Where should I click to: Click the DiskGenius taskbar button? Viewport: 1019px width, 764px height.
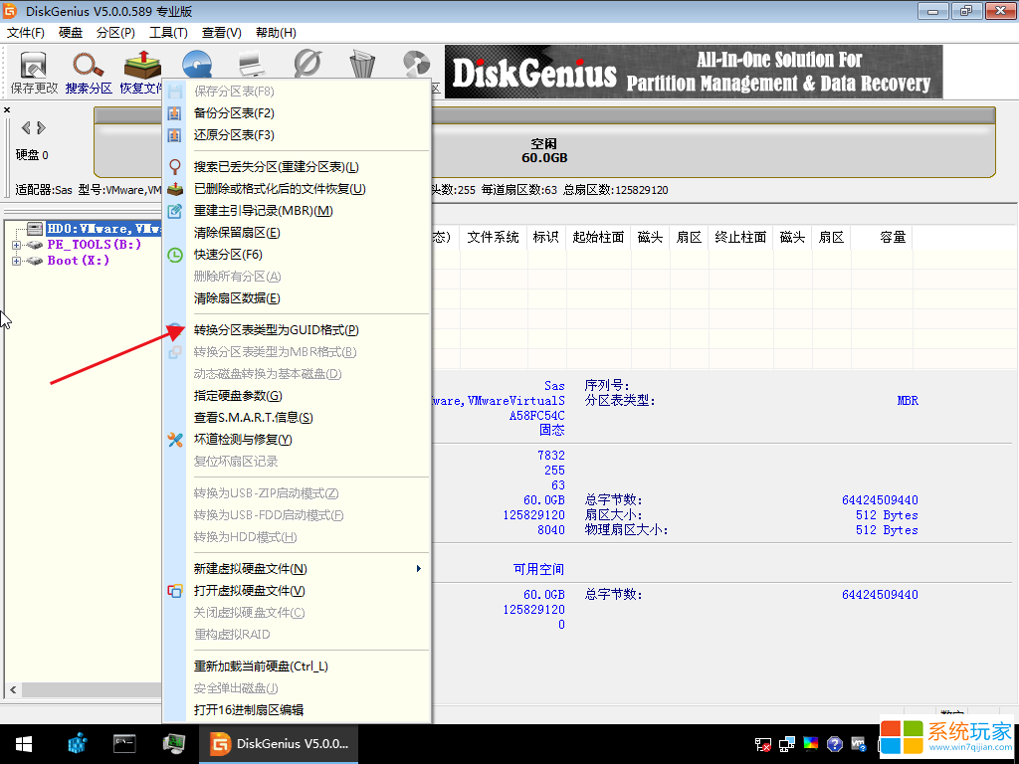pos(279,744)
